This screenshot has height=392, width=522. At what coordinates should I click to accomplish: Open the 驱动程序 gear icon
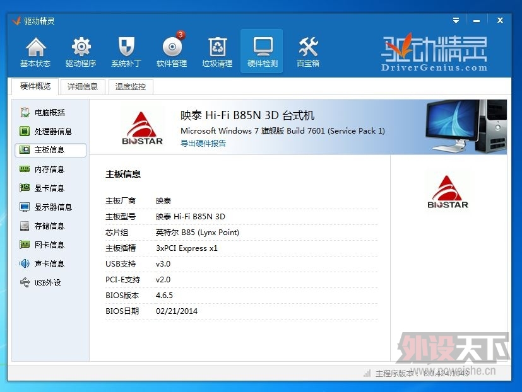pyautogui.click(x=81, y=47)
